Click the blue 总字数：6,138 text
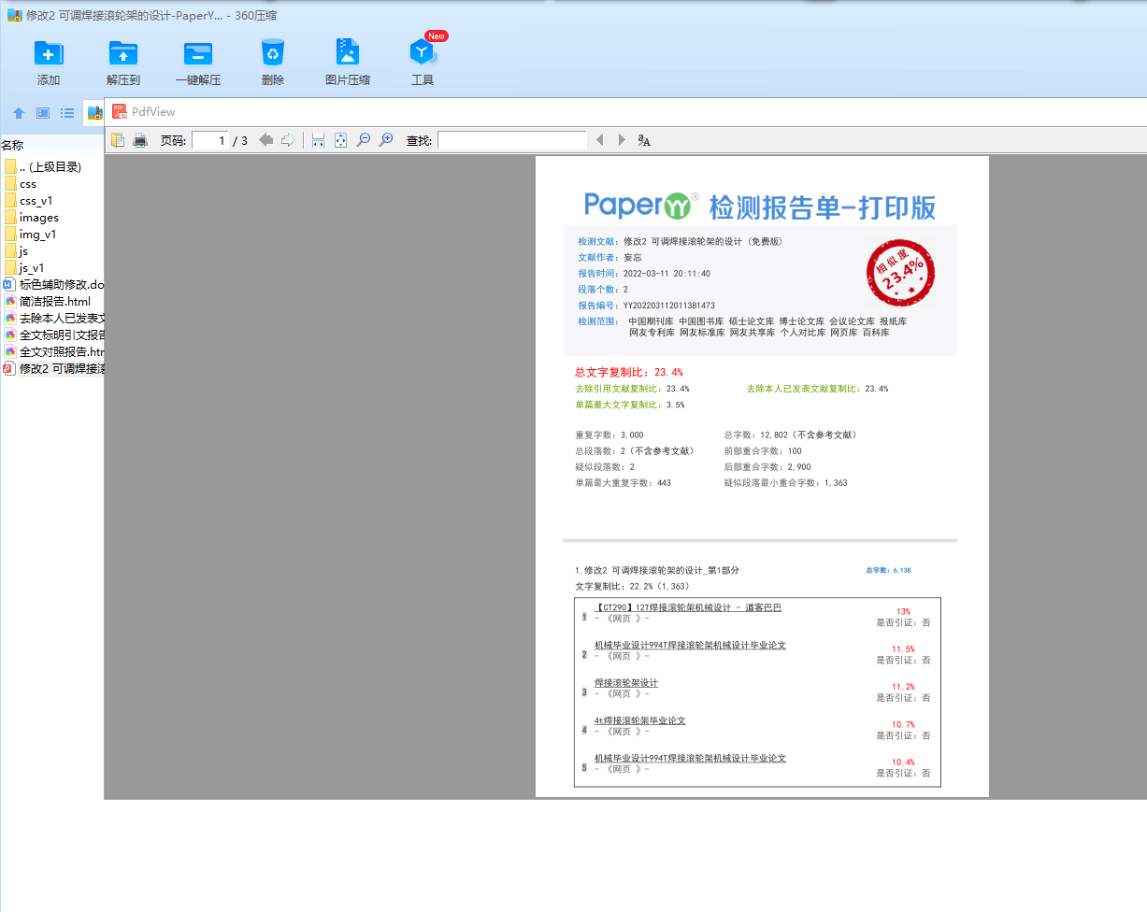This screenshot has height=912, width=1147. click(x=888, y=570)
